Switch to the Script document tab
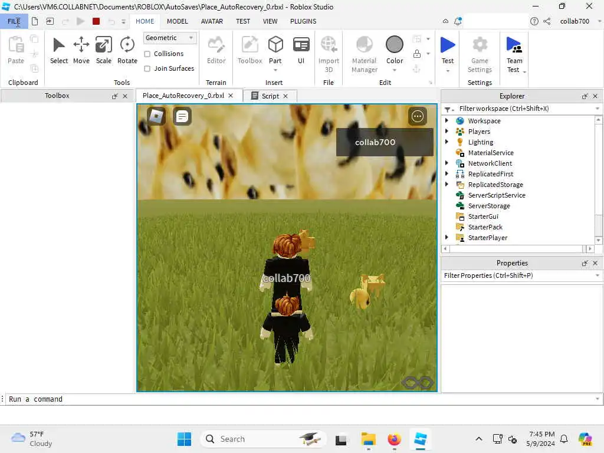The image size is (604, 453). 270,96
